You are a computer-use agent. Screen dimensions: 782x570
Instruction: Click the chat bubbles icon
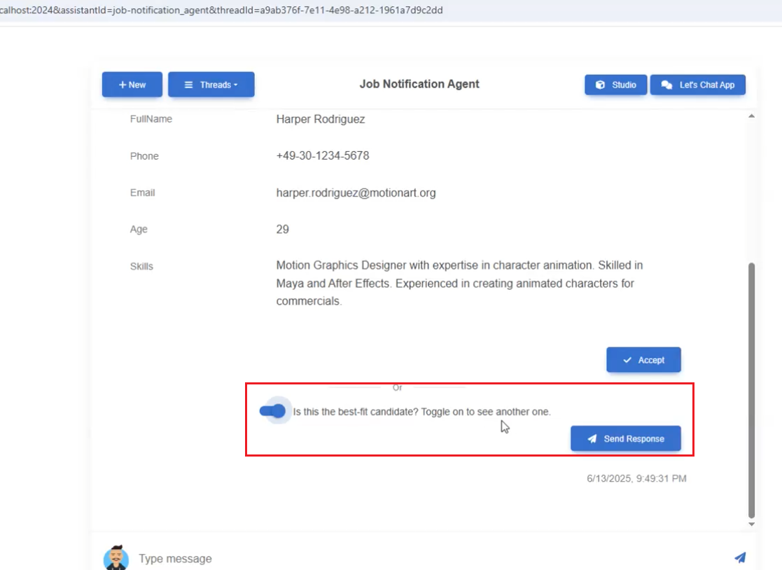pyautogui.click(x=666, y=85)
